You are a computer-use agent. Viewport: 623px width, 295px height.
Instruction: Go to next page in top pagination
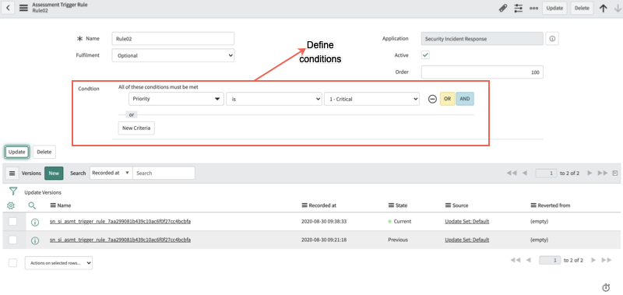[x=590, y=173]
